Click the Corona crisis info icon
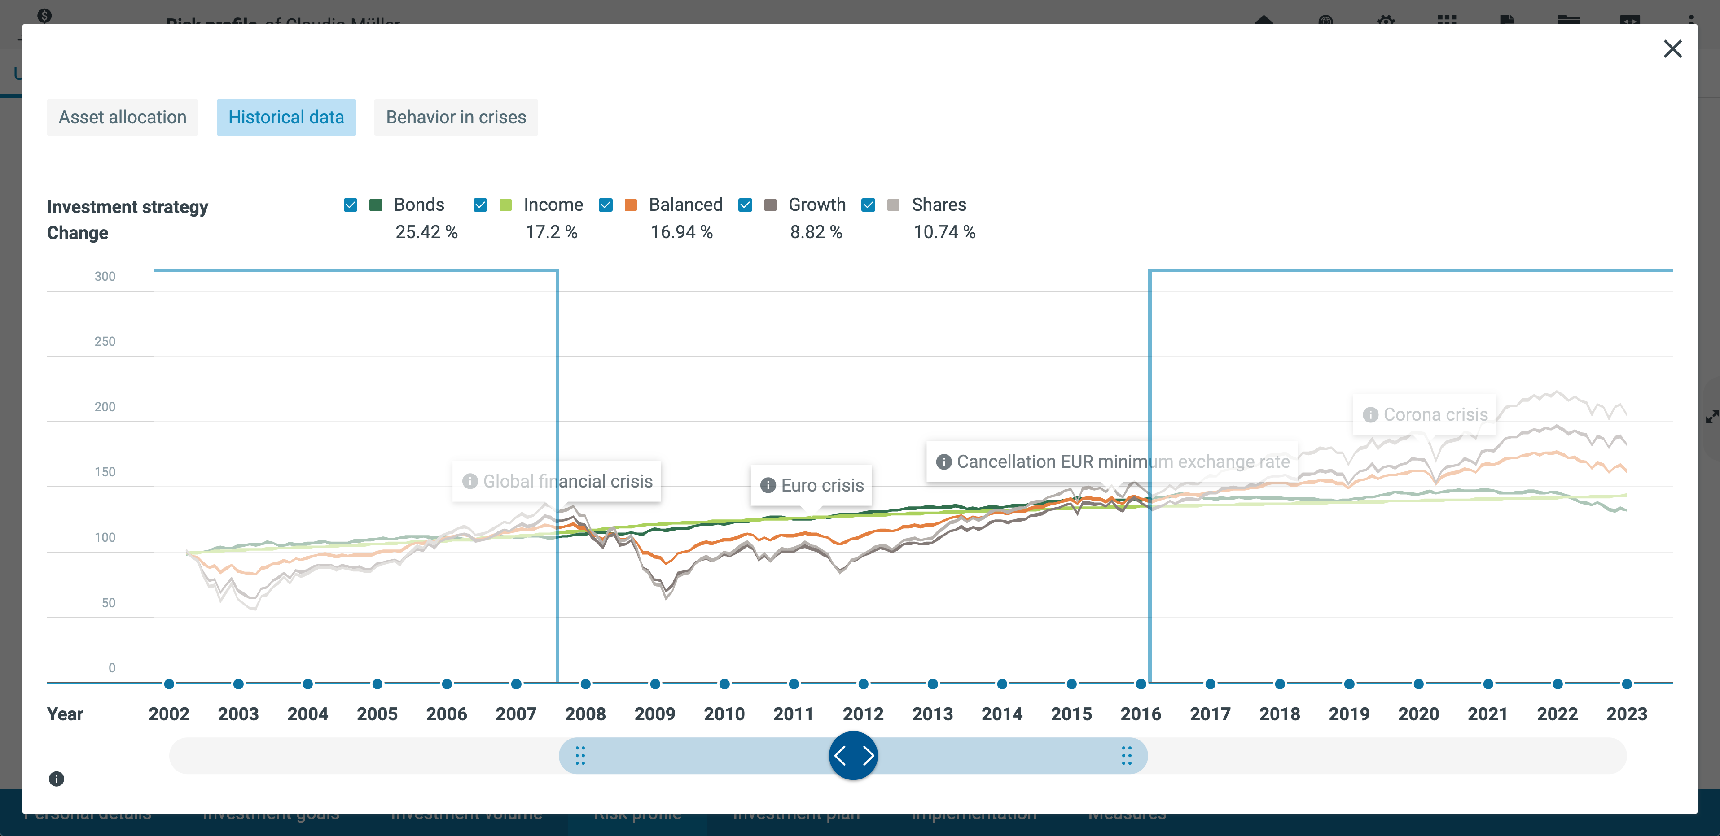The width and height of the screenshot is (1720, 836). [x=1370, y=414]
